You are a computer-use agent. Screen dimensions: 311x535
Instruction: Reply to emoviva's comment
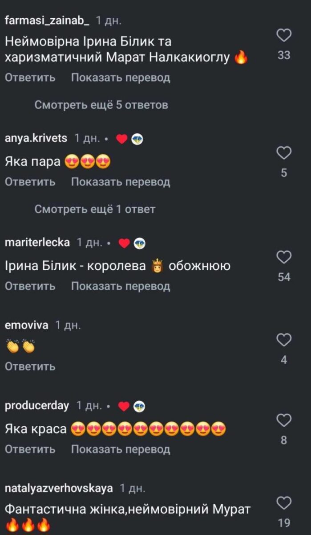coord(30,366)
